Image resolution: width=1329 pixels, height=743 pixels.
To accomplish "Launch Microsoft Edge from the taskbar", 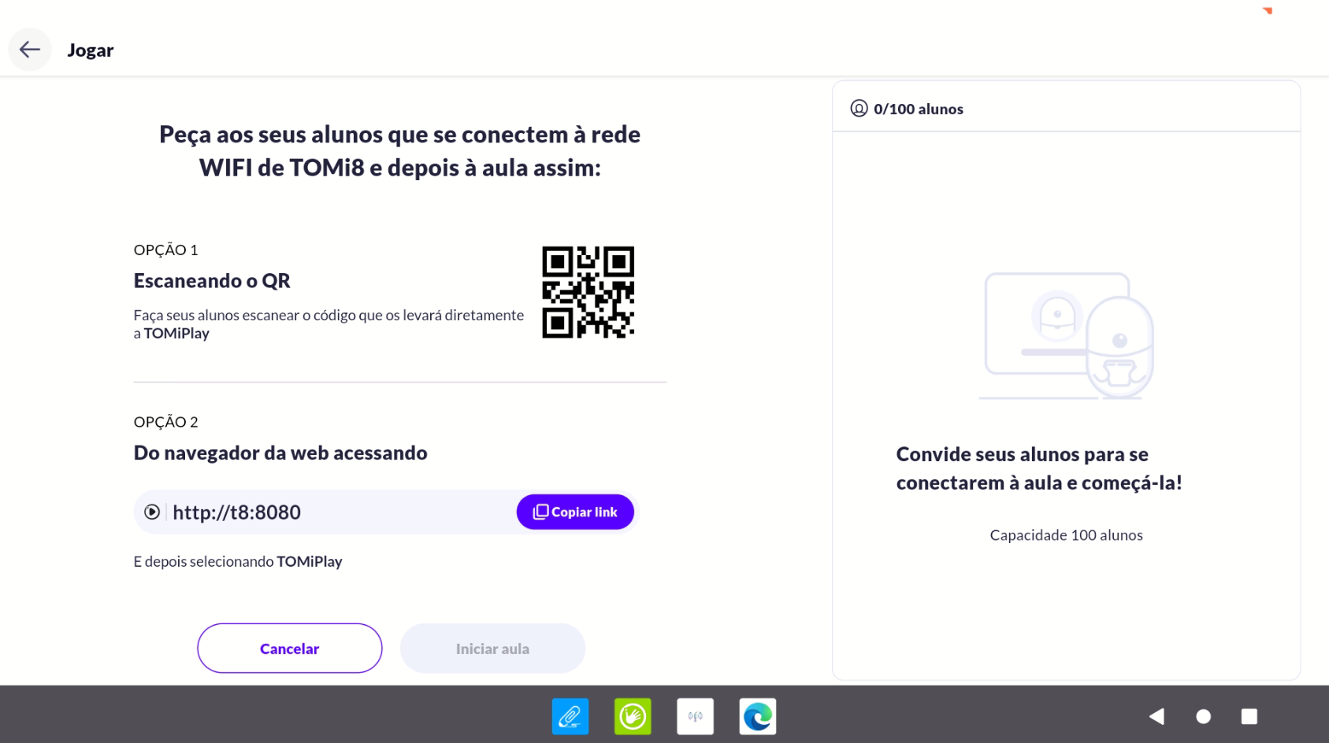I will (757, 716).
